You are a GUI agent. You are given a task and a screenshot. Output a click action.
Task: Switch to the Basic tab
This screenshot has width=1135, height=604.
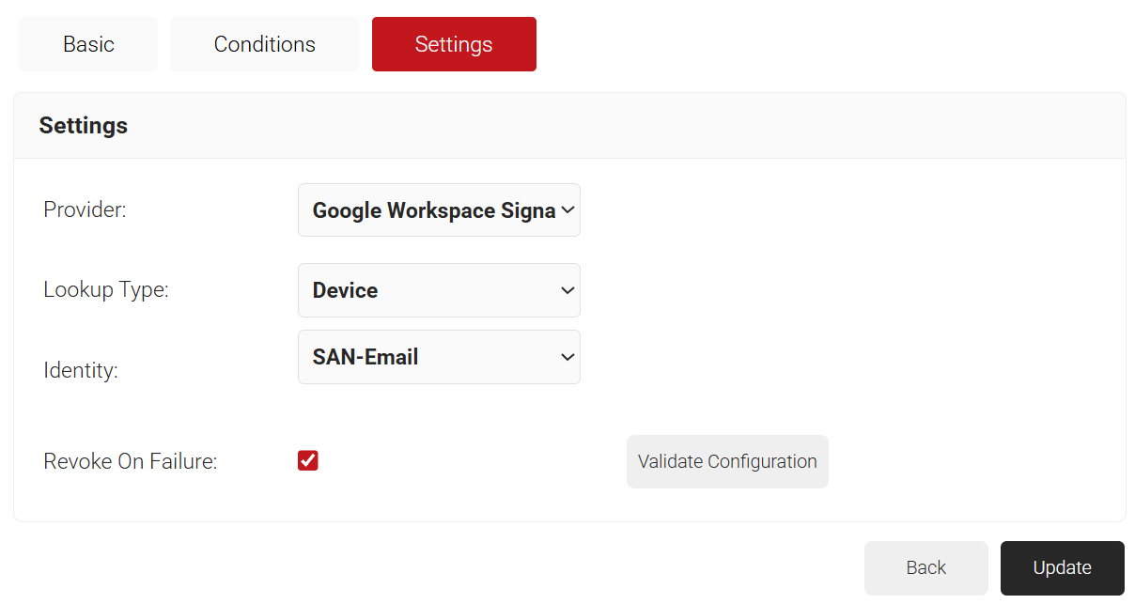tap(88, 44)
